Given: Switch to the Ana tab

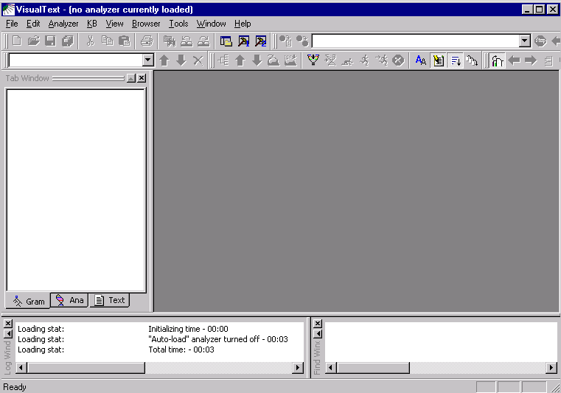Looking at the screenshot, I should (70, 300).
